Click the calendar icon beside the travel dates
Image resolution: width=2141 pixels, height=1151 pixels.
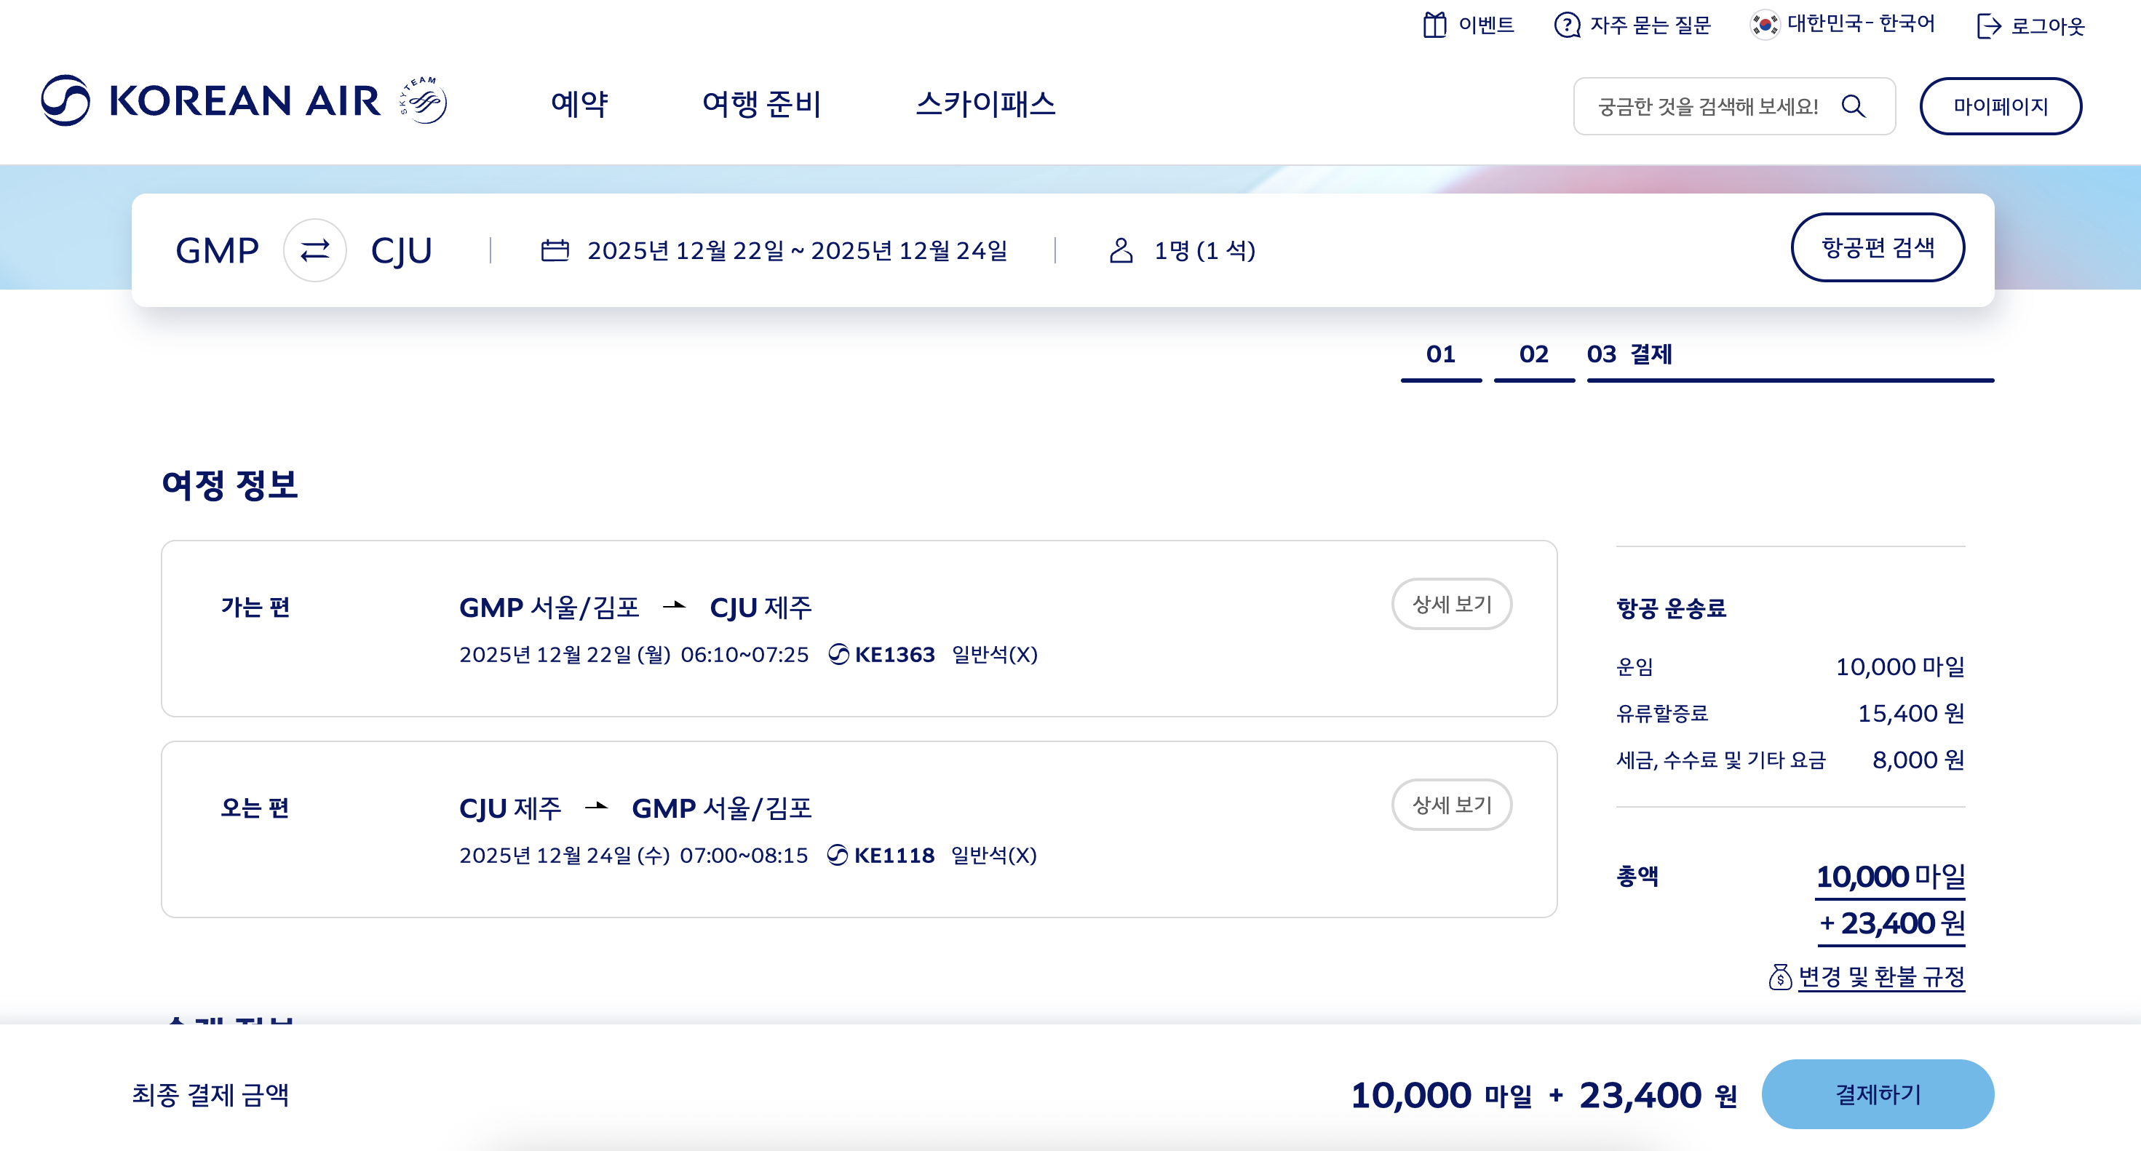555,250
